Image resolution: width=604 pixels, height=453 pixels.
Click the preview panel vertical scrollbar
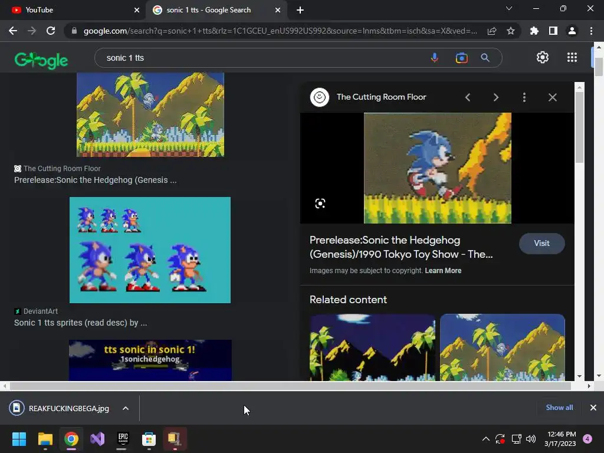pos(579,127)
